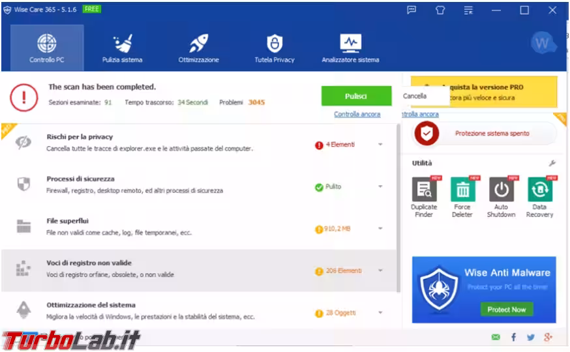Click the Ottimizzazione del sistema rocket icon
Viewport: 570px width, 352px height.
coord(23,310)
